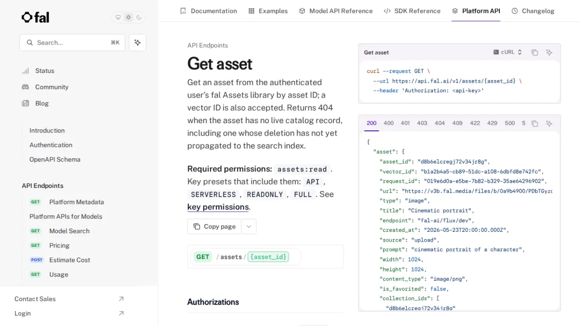Copy the Get asset cURL code
The width and height of the screenshot is (579, 326).
point(535,53)
